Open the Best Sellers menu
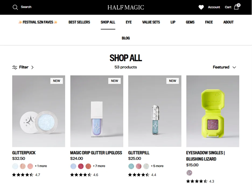The width and height of the screenshot is (252, 190). [x=79, y=22]
